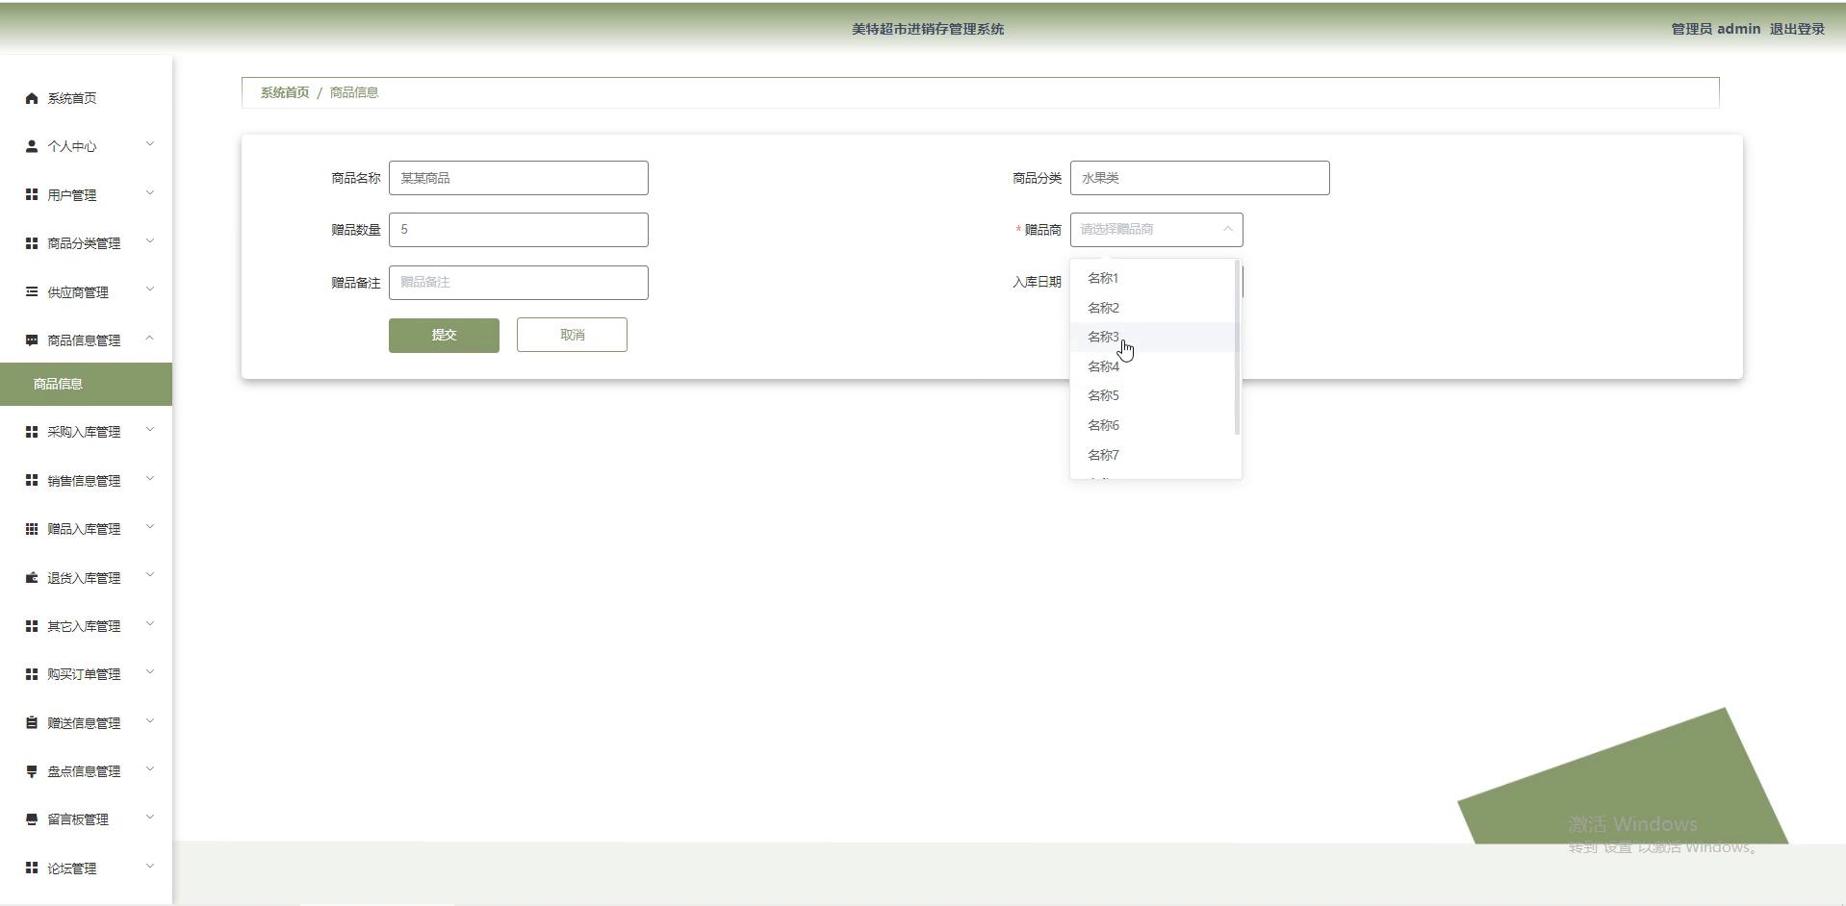Click the grid icon beside 商品分类管理

(32, 243)
